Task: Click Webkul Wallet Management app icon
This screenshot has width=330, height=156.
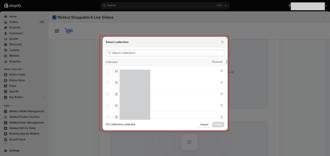Action: point(6,111)
